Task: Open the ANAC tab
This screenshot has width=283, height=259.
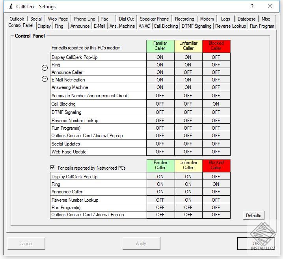Action: 144,26
